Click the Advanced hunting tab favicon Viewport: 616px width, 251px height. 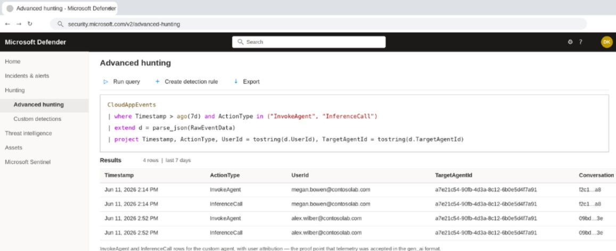point(10,8)
